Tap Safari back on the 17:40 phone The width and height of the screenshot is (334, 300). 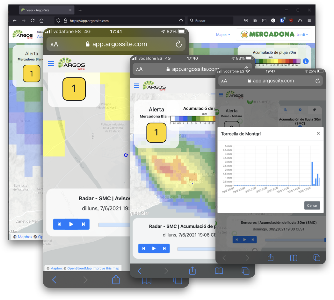click(x=139, y=271)
